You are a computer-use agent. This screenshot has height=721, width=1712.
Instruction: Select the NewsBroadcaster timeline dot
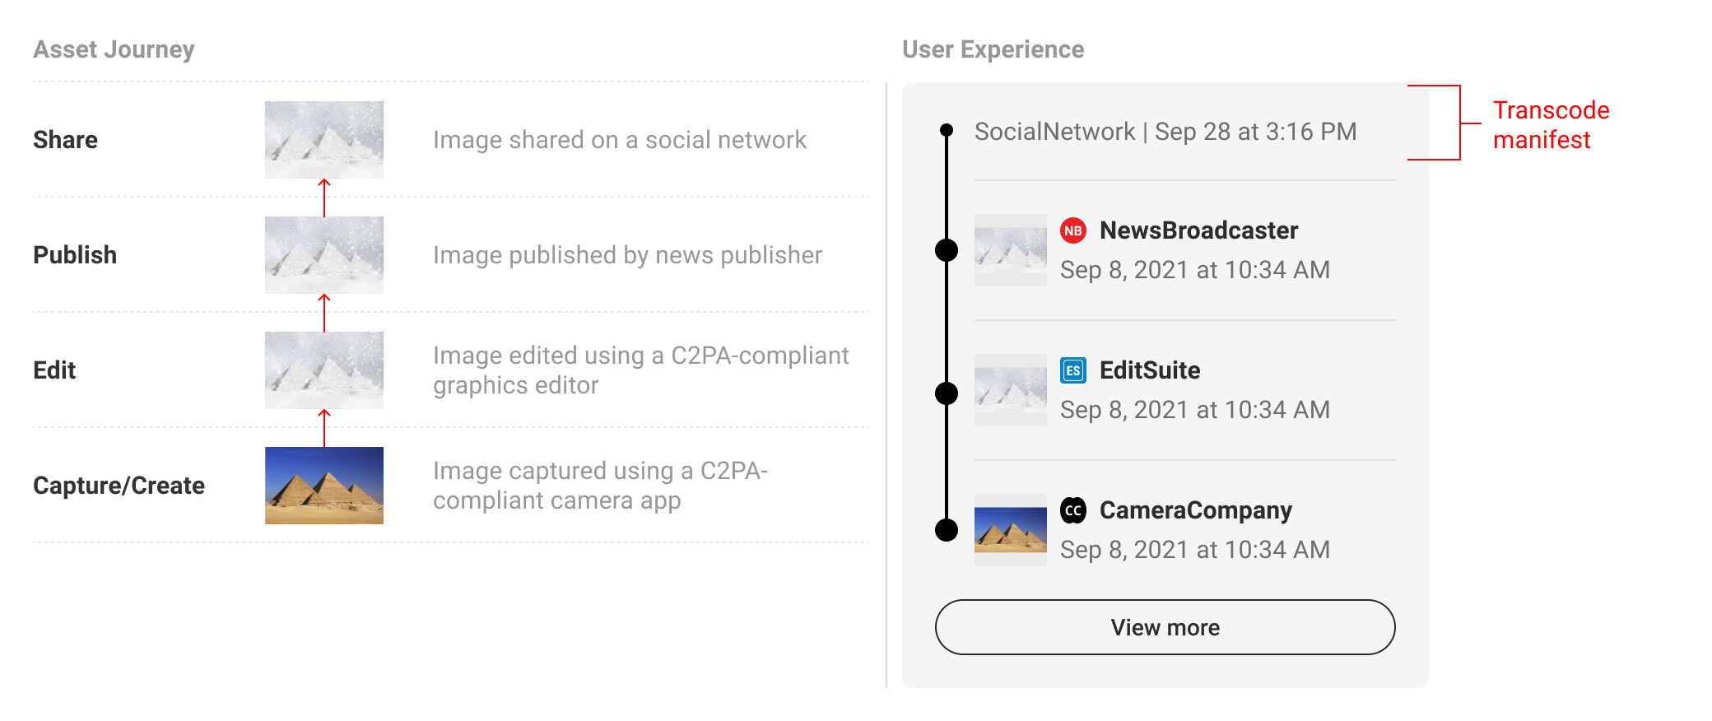click(947, 250)
